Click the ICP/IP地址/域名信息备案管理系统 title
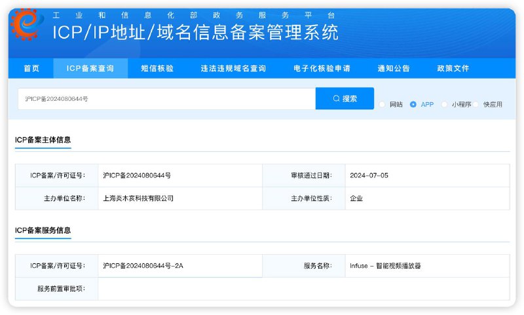The image size is (524, 315). coord(195,32)
